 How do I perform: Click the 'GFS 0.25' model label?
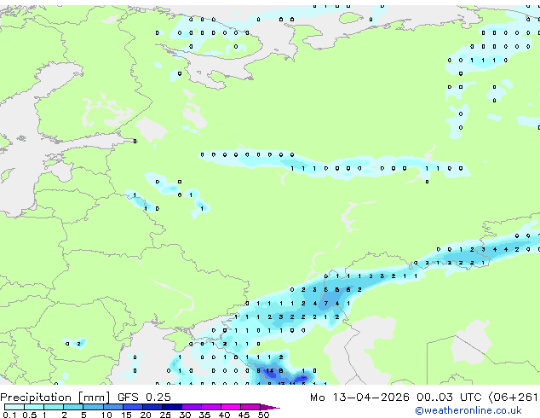point(144,398)
